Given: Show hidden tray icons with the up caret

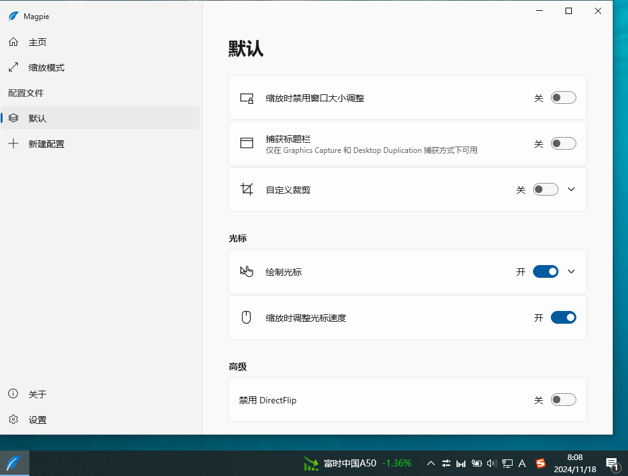Looking at the screenshot, I should (431, 464).
